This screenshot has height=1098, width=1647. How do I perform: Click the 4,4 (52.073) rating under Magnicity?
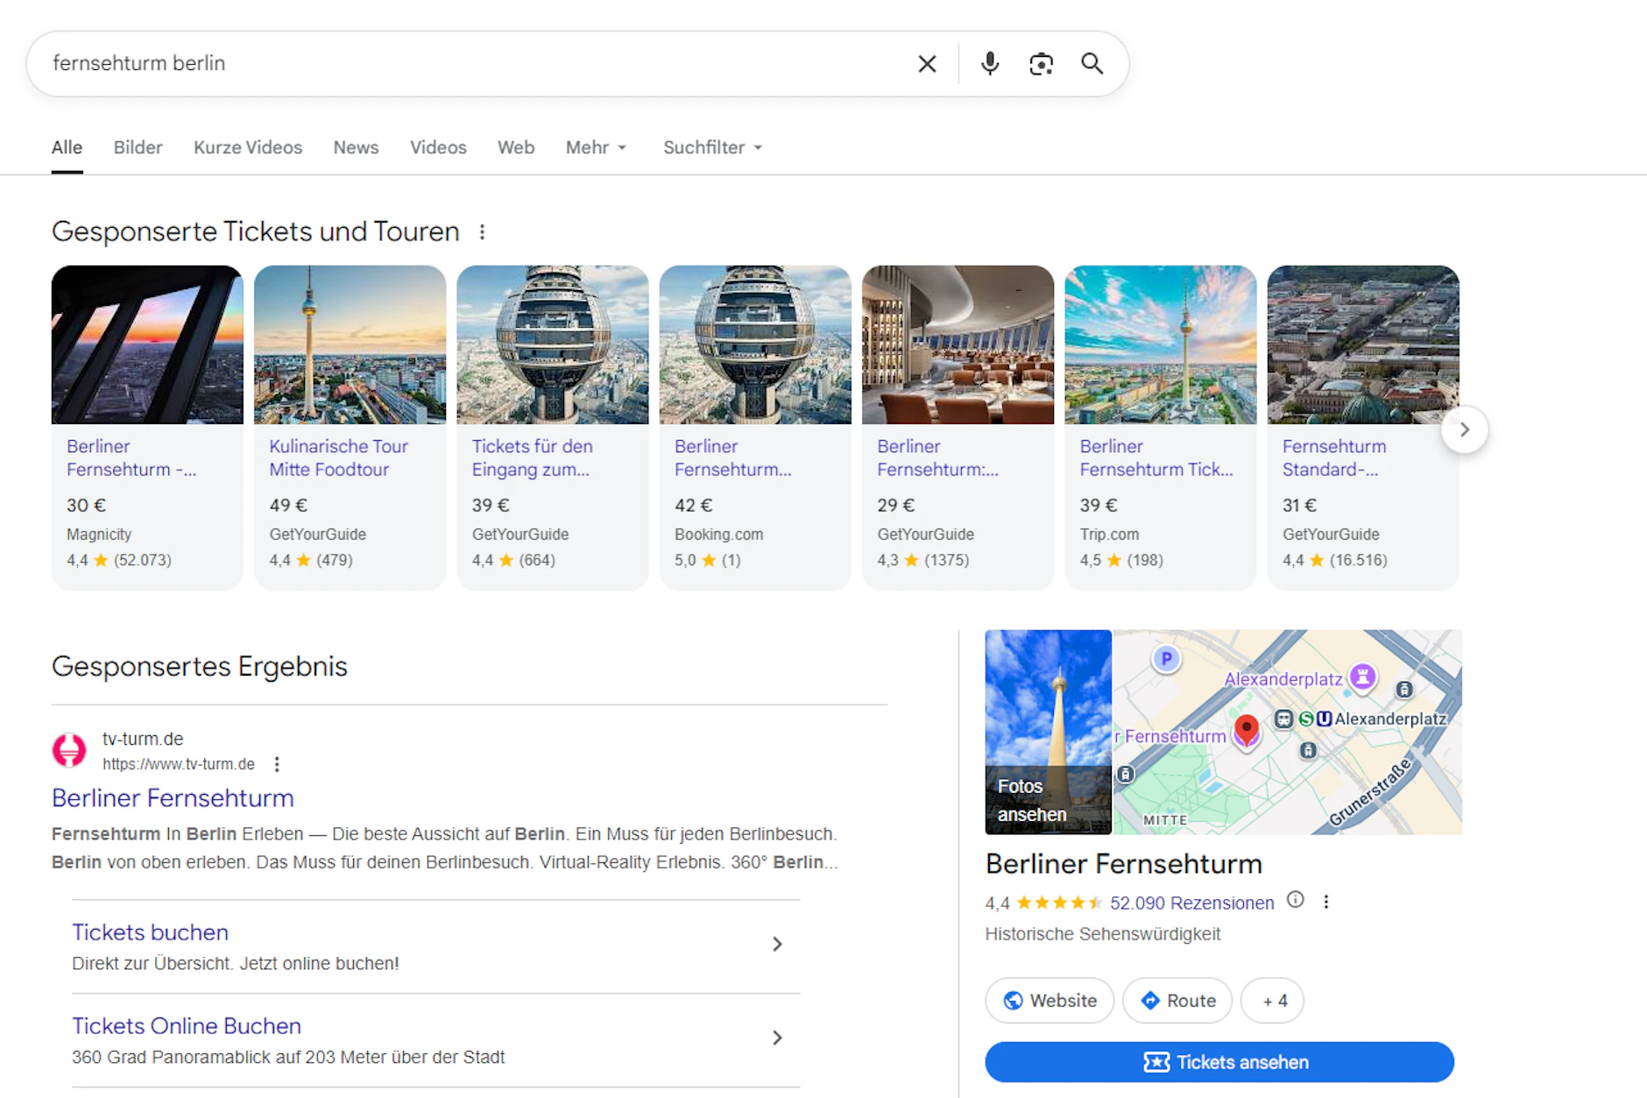click(119, 560)
